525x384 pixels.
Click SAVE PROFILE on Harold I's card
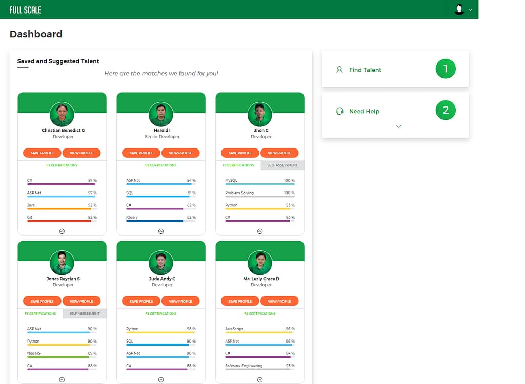pyautogui.click(x=140, y=153)
